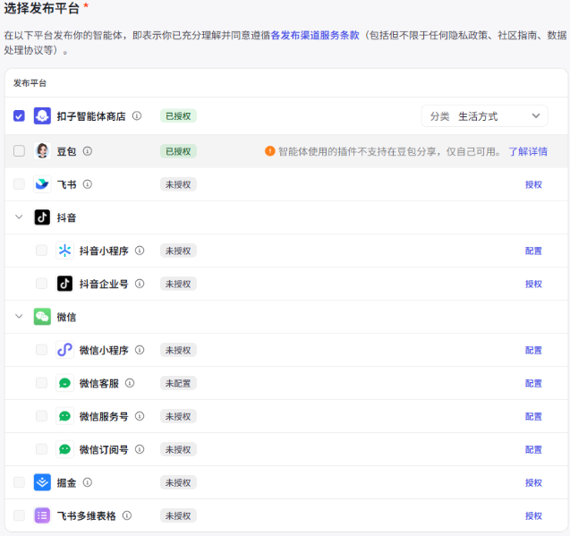Click the 微信客服 icon

point(64,383)
